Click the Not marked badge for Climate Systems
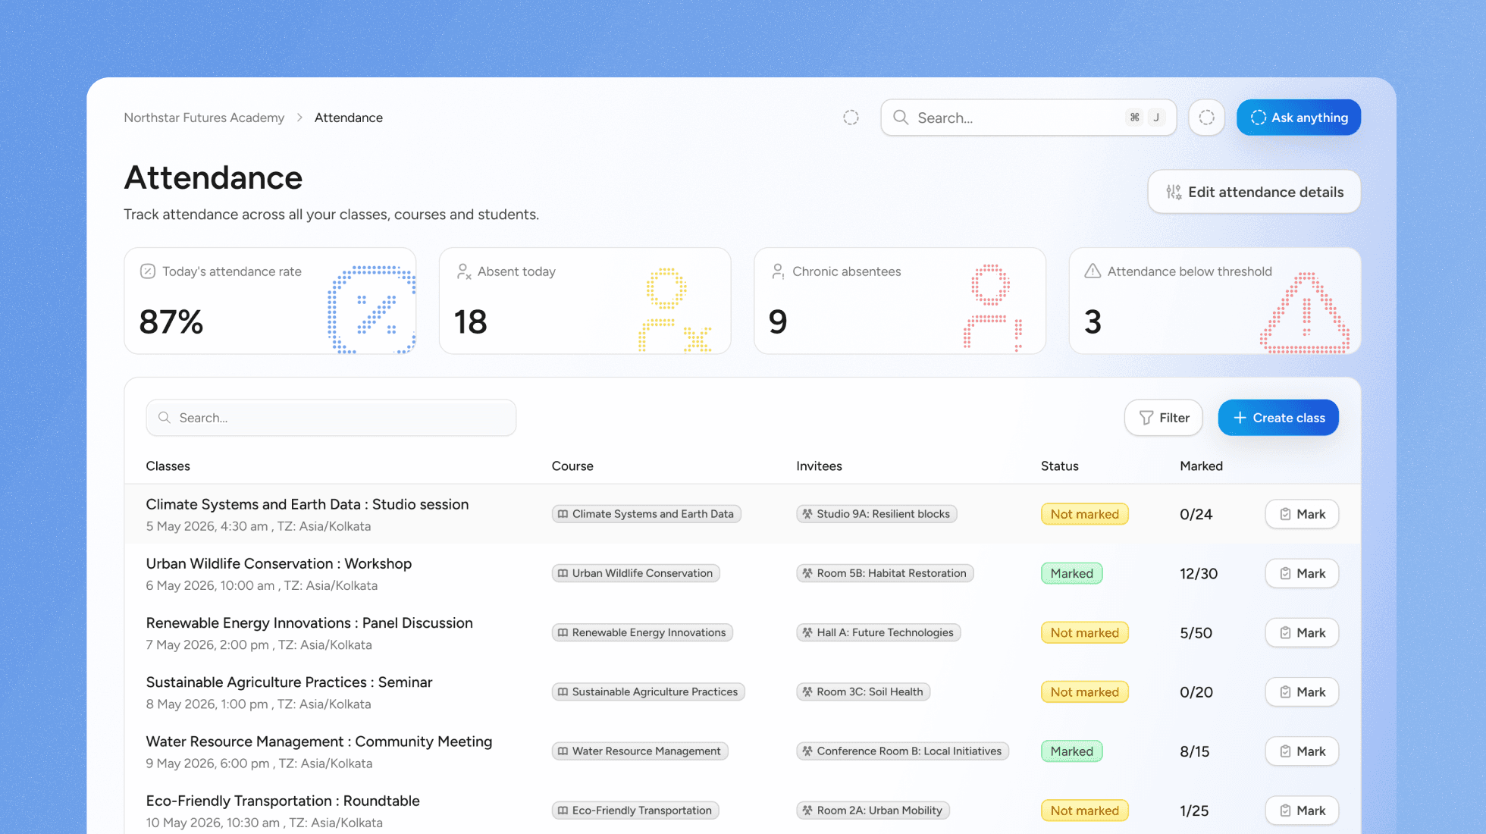Viewport: 1486px width, 834px height. tap(1084, 514)
